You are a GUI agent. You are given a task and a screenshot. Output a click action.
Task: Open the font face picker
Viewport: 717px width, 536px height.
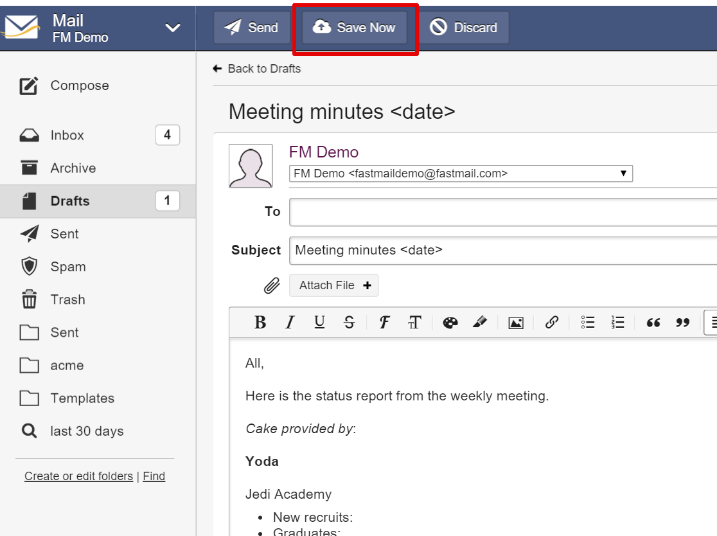pyautogui.click(x=384, y=323)
